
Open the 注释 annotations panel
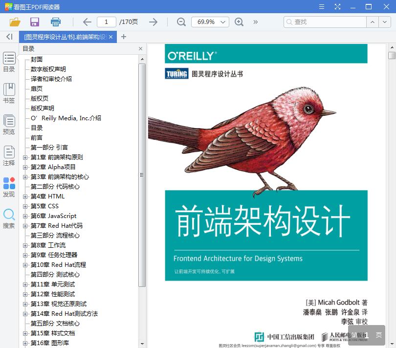[x=9, y=156]
